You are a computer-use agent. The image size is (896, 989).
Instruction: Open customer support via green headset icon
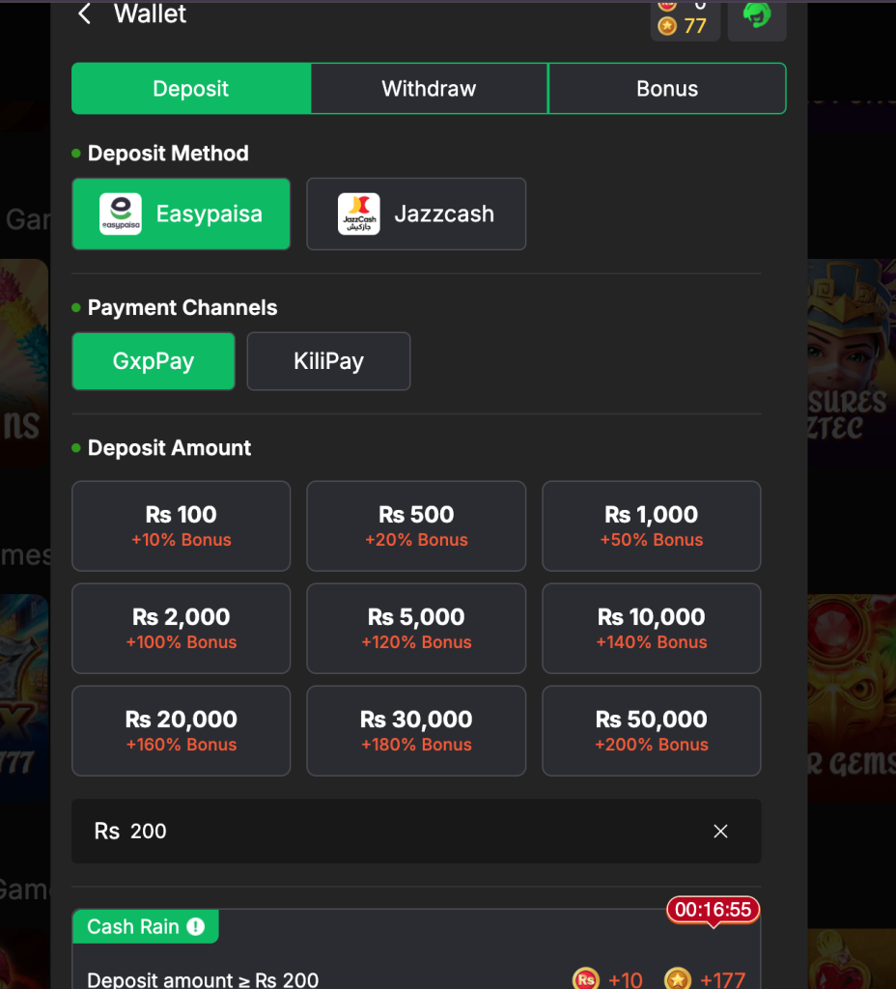point(757,15)
